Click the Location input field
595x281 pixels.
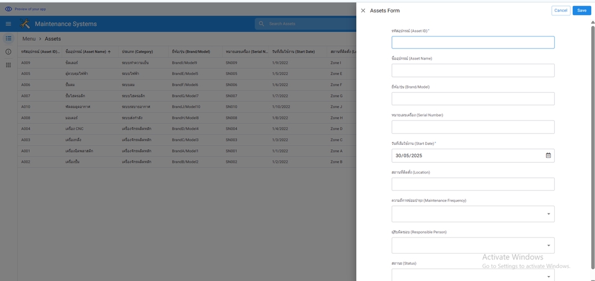pos(473,184)
